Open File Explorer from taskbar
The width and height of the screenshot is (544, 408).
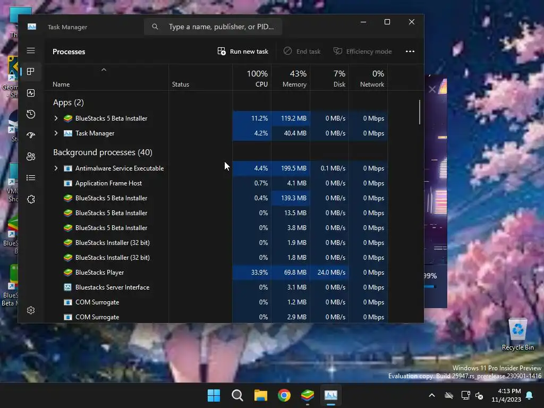pos(260,395)
